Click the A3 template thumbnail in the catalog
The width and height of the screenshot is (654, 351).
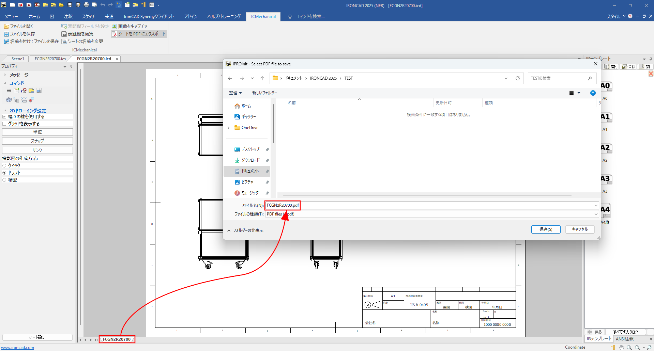pos(606,179)
